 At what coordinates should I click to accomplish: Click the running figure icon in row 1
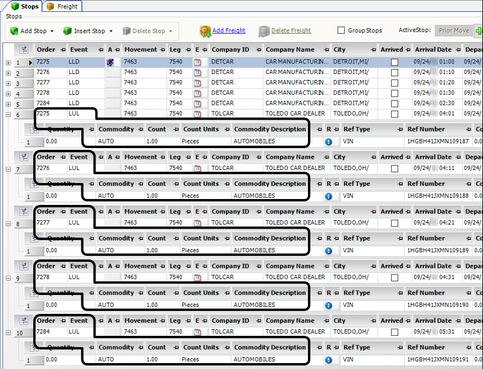[x=110, y=62]
